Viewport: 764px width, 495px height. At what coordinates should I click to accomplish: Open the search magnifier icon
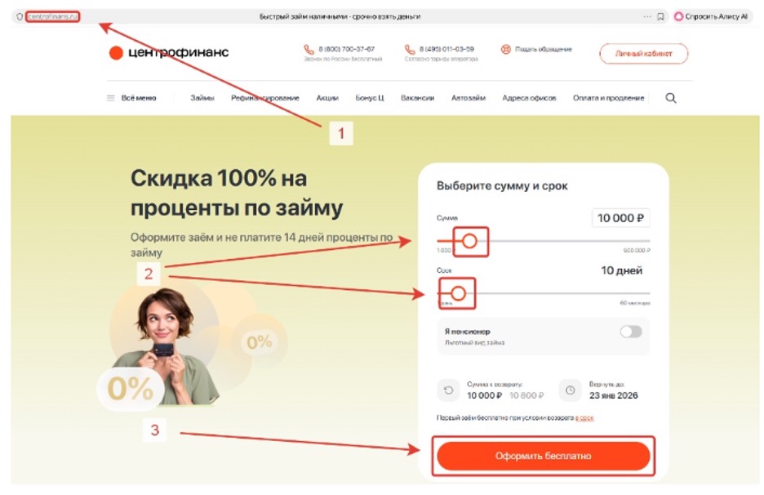point(670,98)
